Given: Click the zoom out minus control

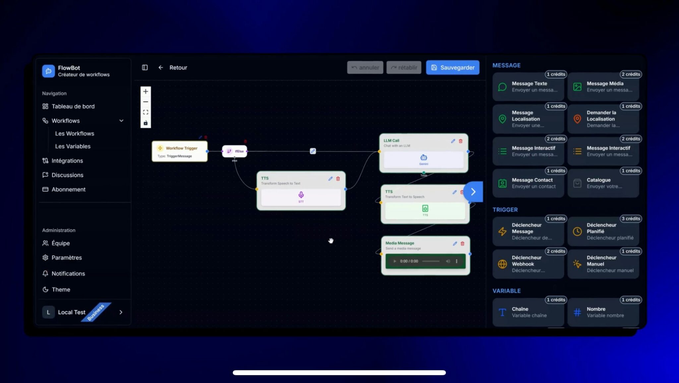Looking at the screenshot, I should (146, 102).
